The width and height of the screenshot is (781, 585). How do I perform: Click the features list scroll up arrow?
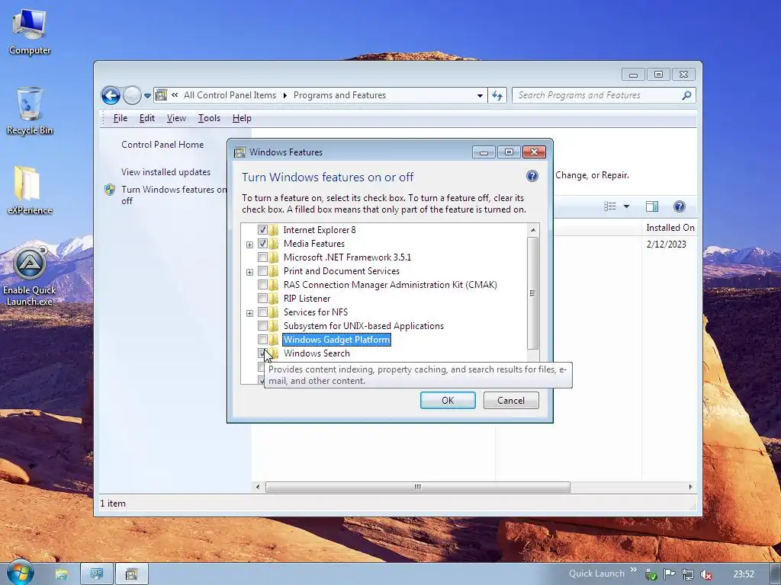coord(532,230)
